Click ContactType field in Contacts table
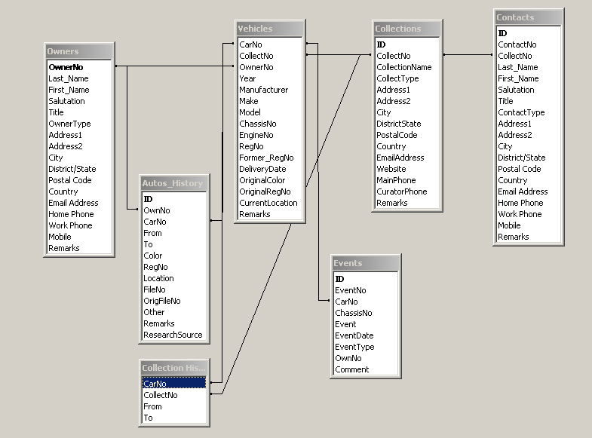This screenshot has width=592, height=438. (520, 112)
